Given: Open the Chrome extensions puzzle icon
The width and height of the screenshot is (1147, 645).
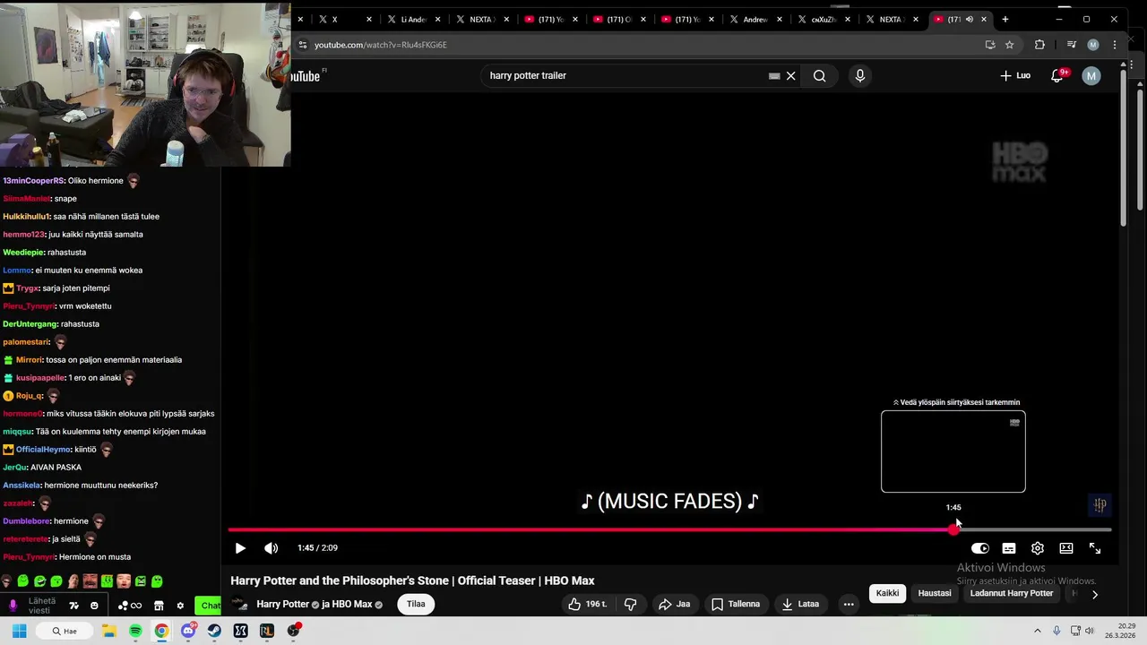Looking at the screenshot, I should click(x=1039, y=45).
